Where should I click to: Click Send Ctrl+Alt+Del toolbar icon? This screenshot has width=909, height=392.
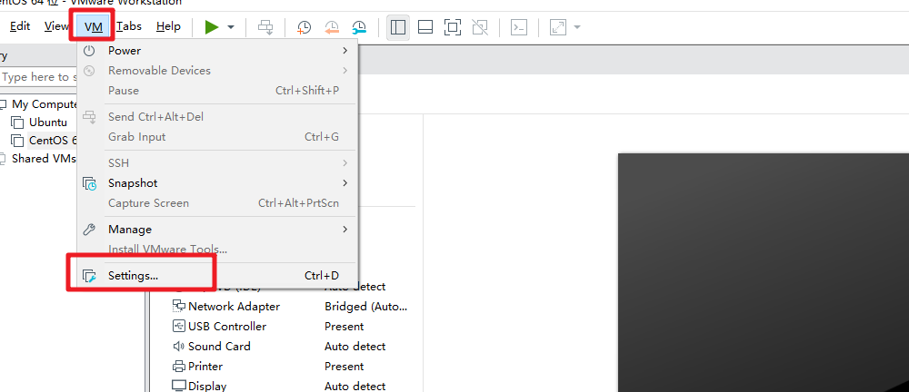[265, 27]
